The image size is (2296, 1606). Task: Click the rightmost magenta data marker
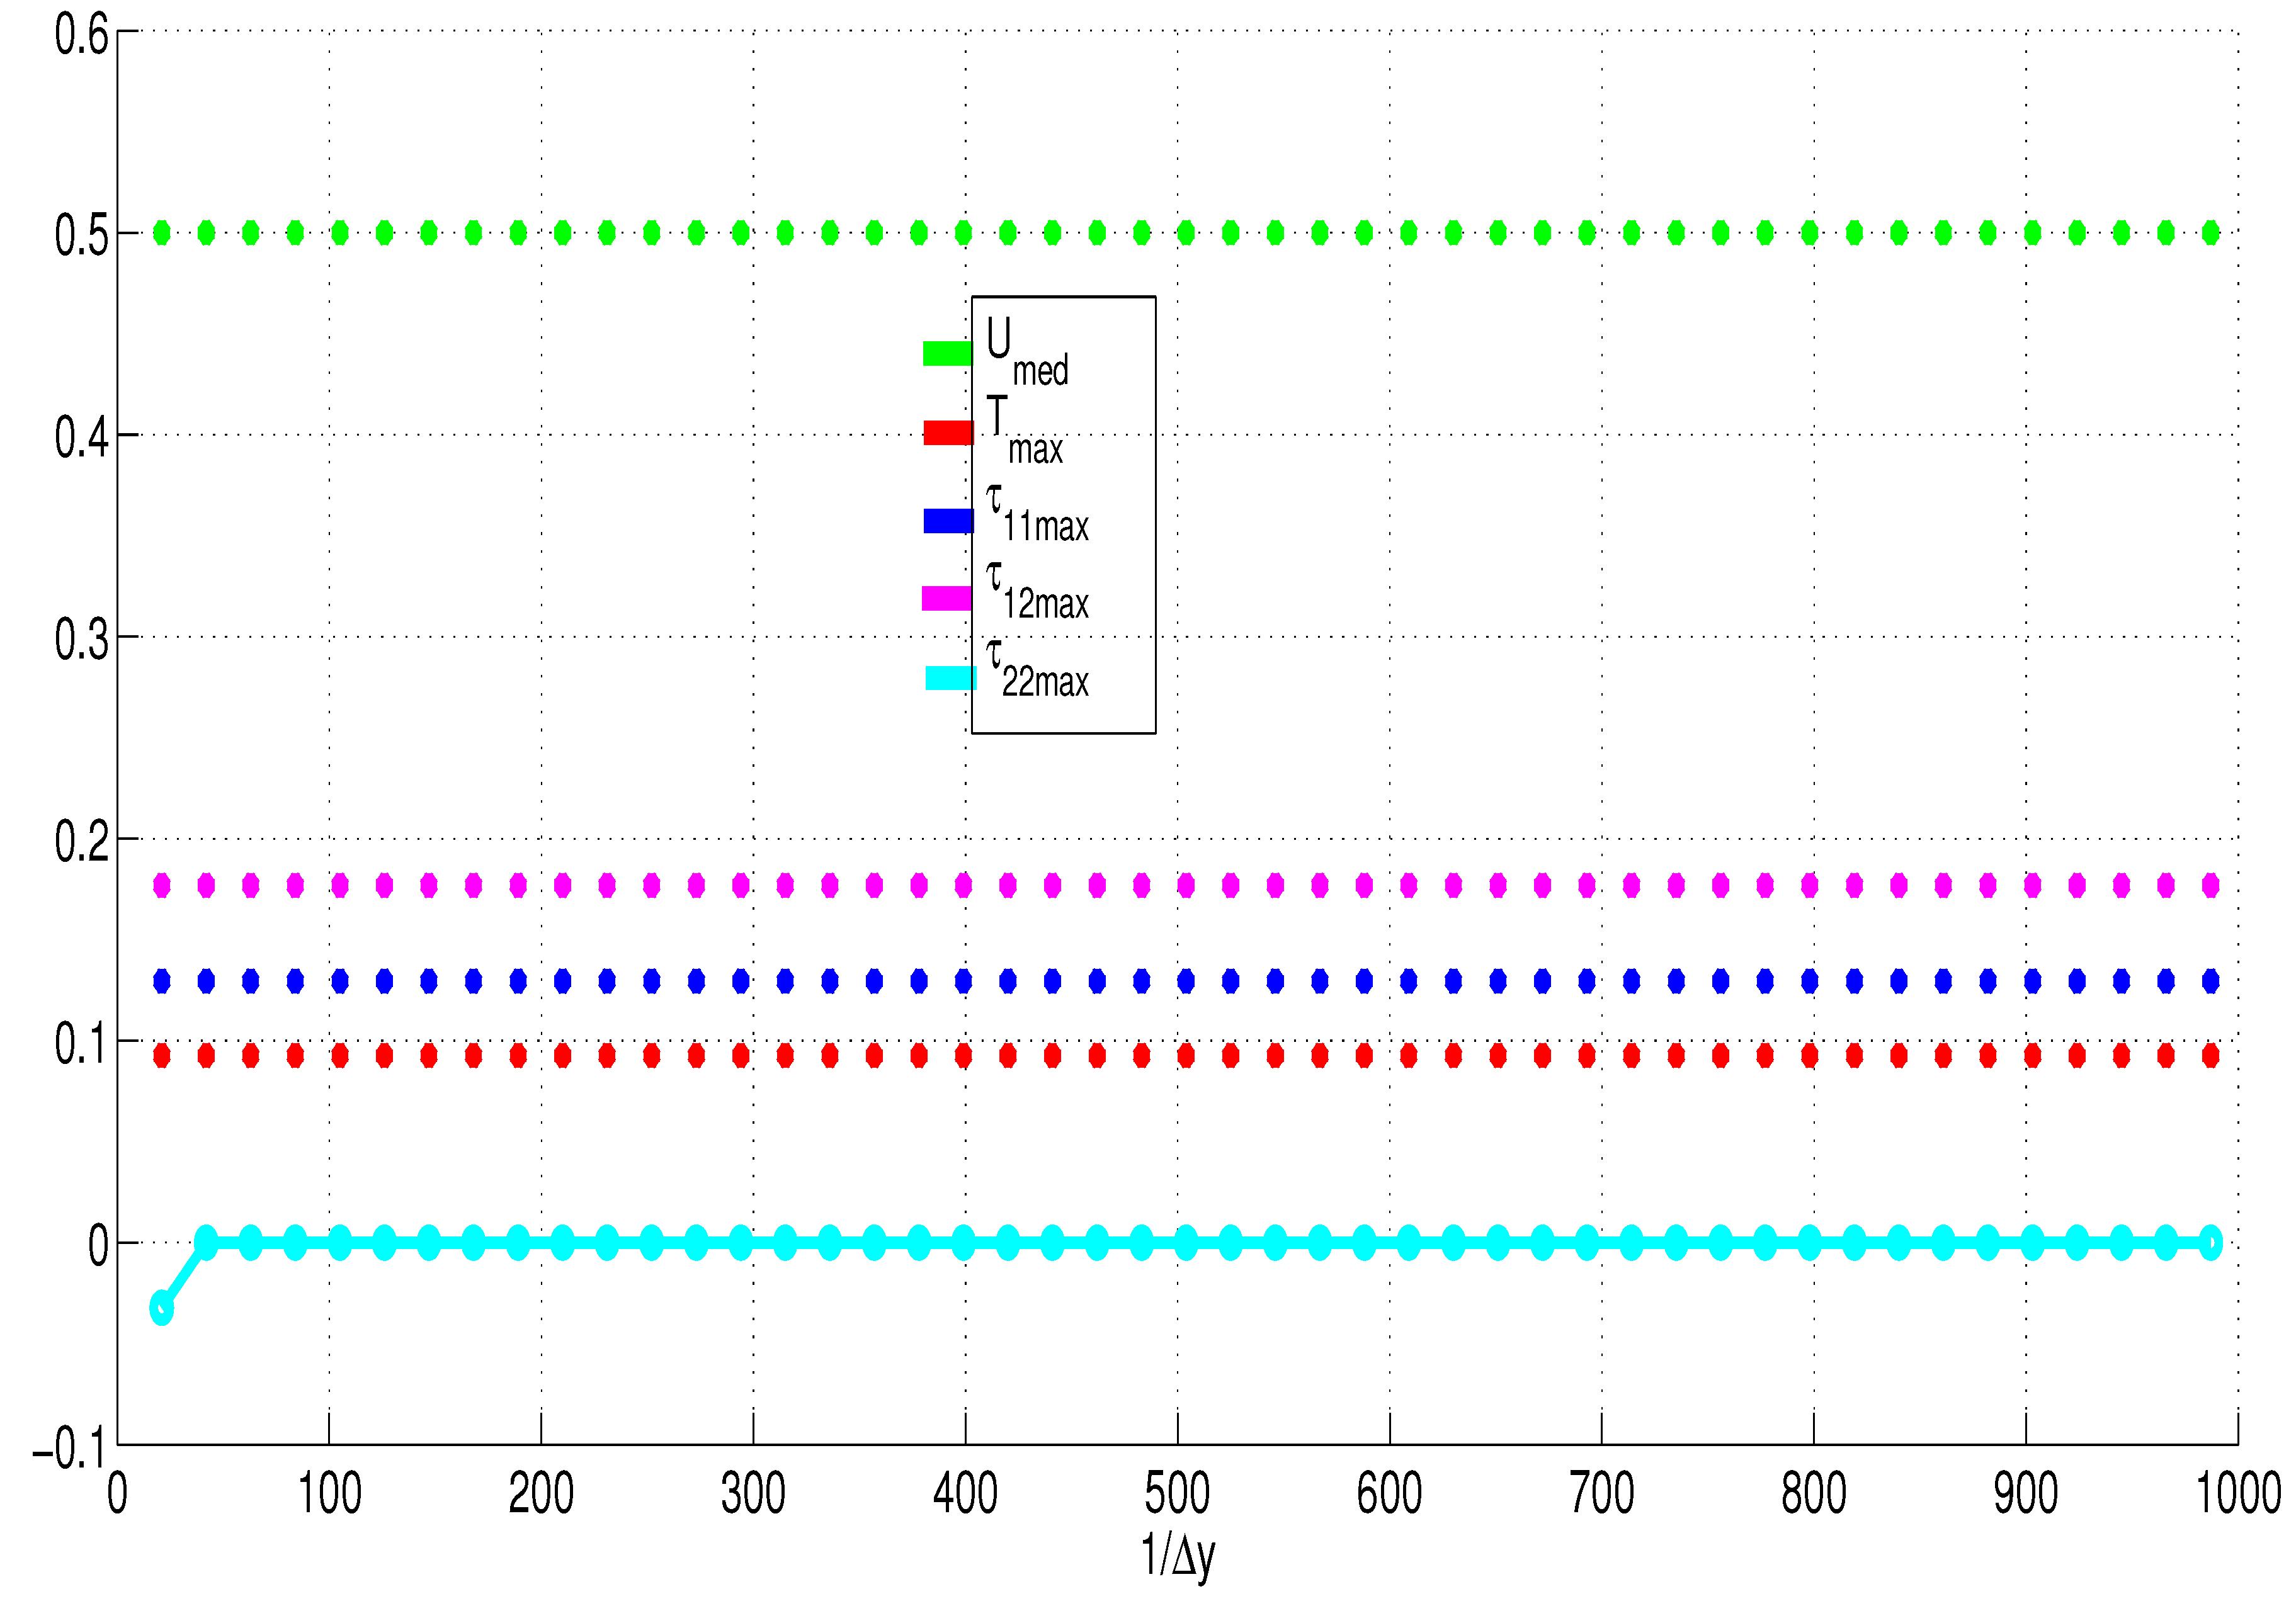(x=2211, y=885)
